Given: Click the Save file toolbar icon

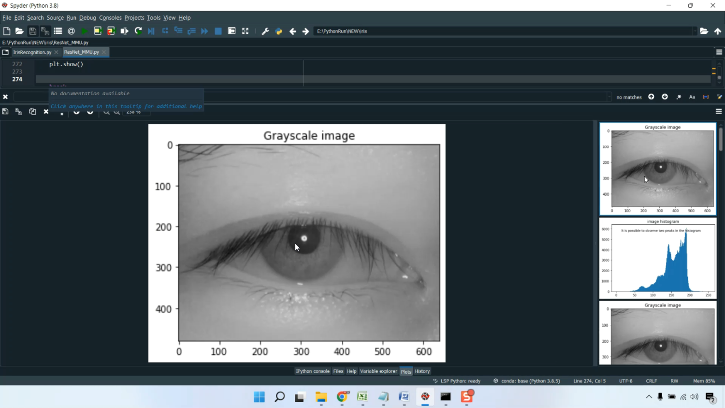Looking at the screenshot, I should coord(32,31).
